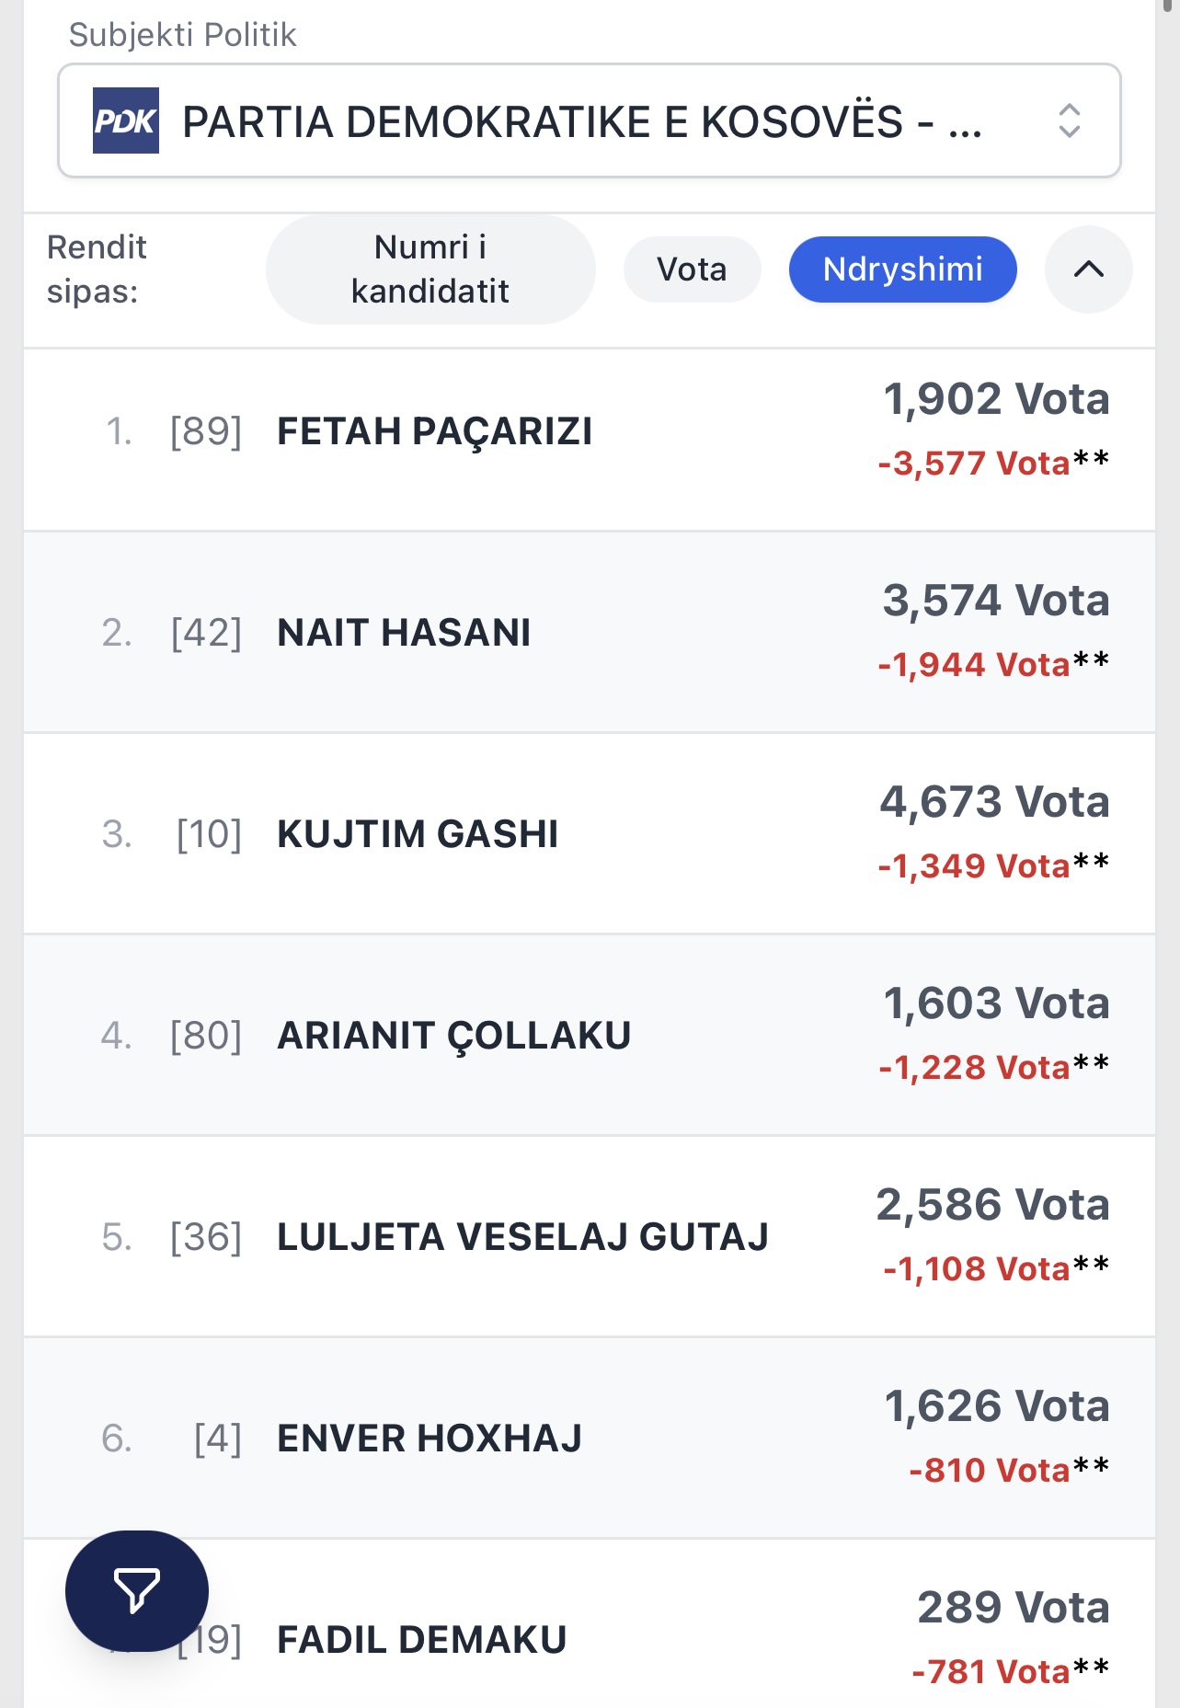
Task: Sort candidates by Vota
Action: tap(692, 269)
